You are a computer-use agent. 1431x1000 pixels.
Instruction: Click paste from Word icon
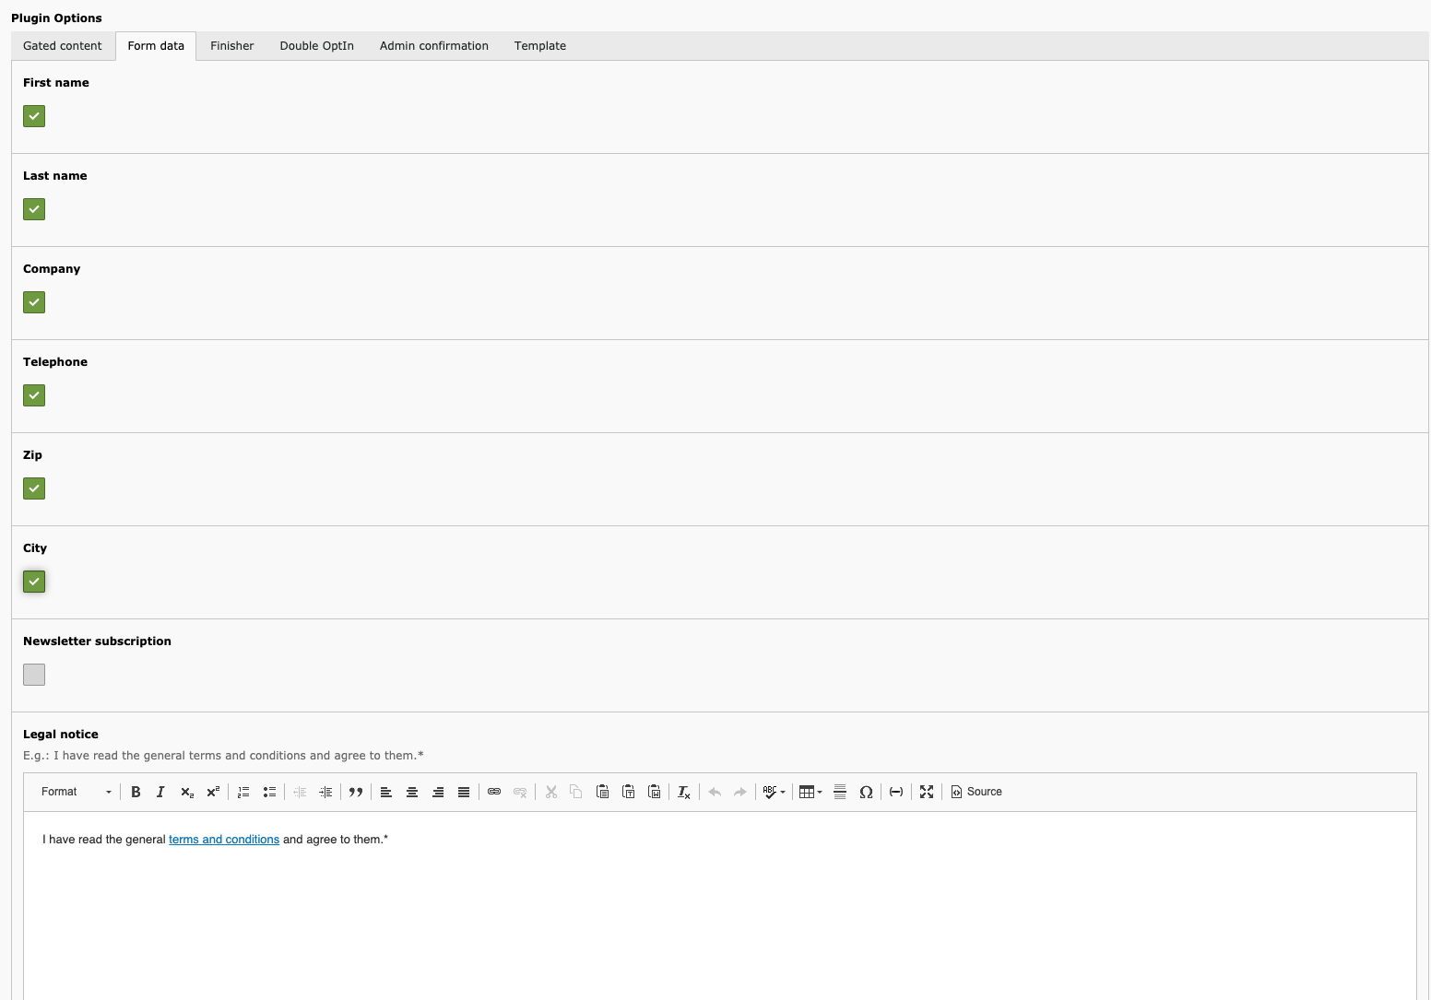pyautogui.click(x=654, y=792)
